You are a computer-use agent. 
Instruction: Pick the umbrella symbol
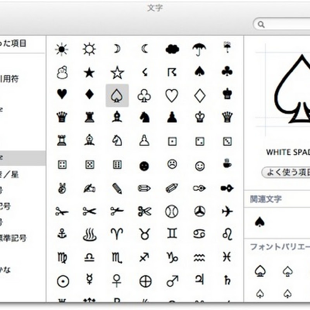pyautogui.click(x=199, y=49)
